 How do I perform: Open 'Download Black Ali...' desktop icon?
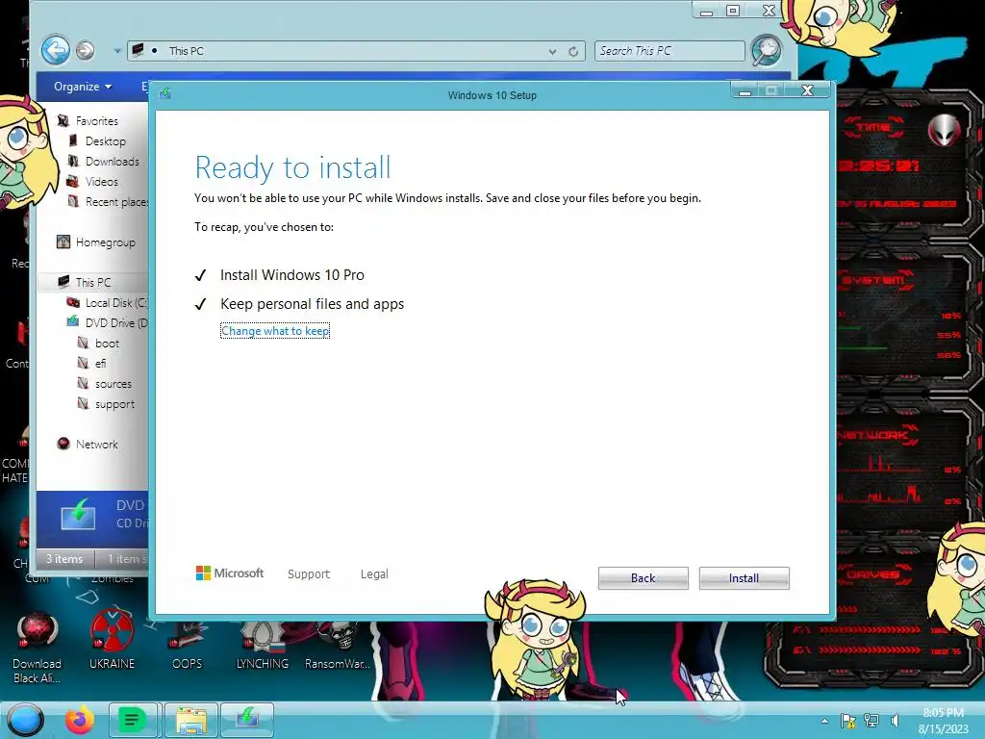pyautogui.click(x=38, y=649)
